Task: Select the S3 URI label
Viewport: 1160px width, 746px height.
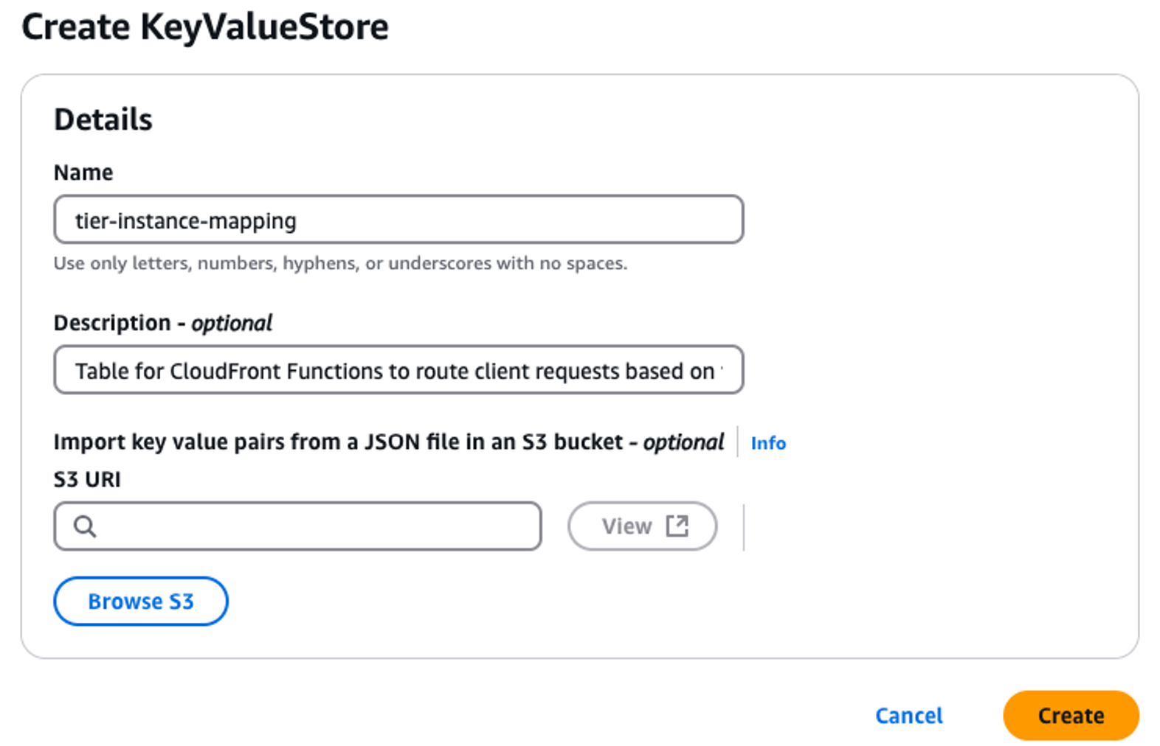Action: click(x=86, y=479)
